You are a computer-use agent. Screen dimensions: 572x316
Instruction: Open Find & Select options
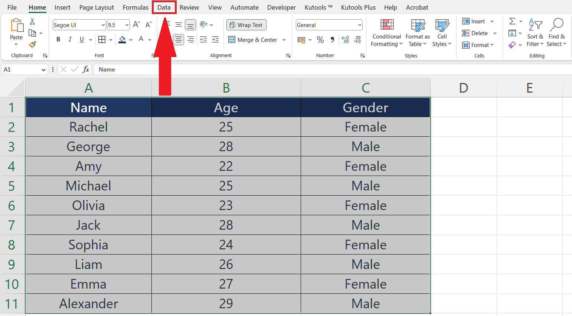click(556, 33)
